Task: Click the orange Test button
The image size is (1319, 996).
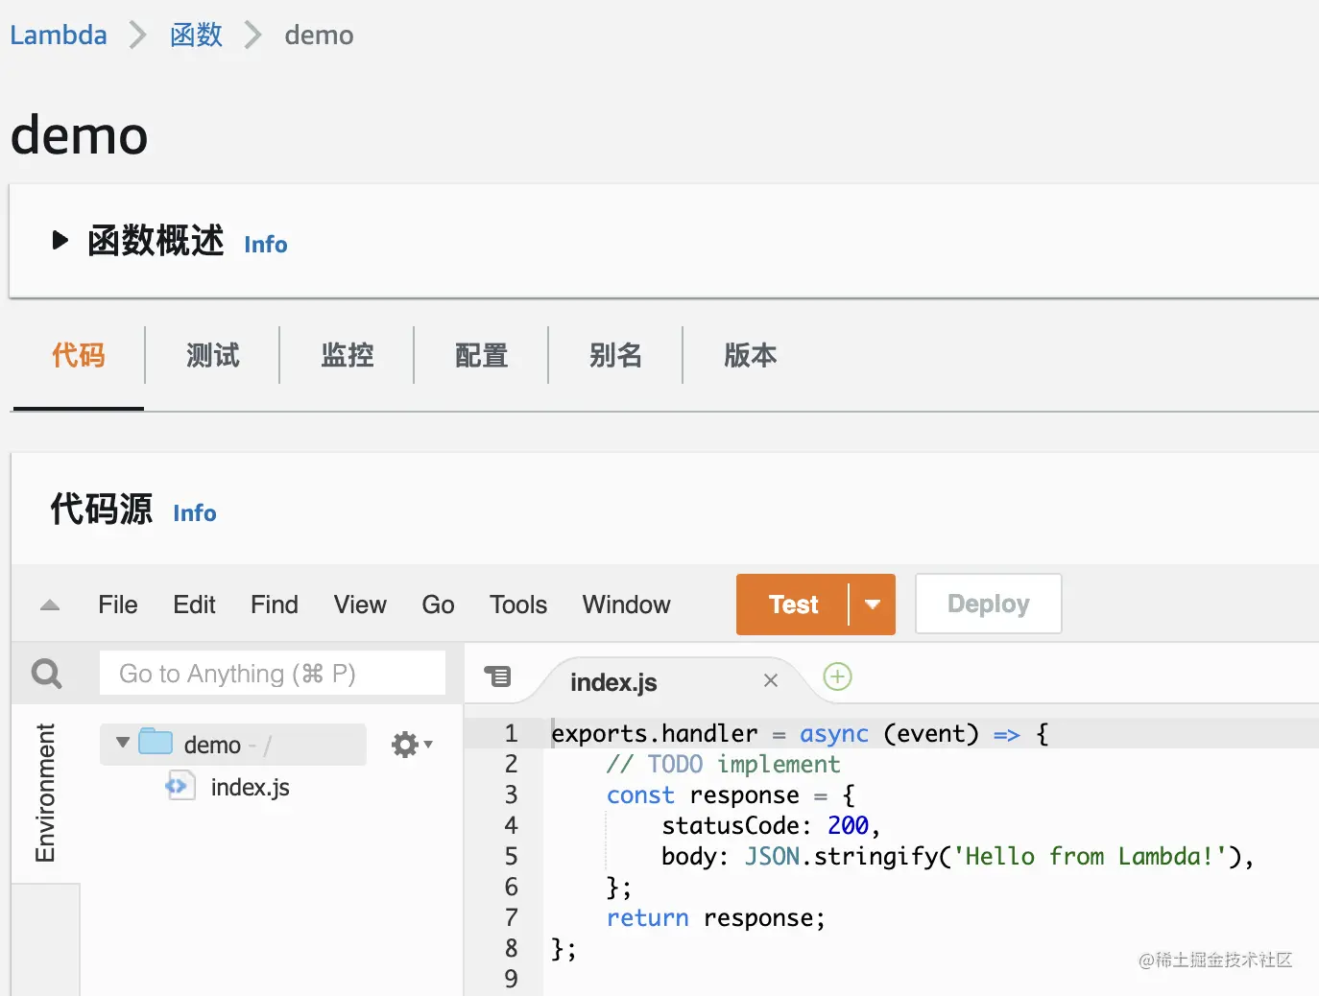Action: pos(793,605)
